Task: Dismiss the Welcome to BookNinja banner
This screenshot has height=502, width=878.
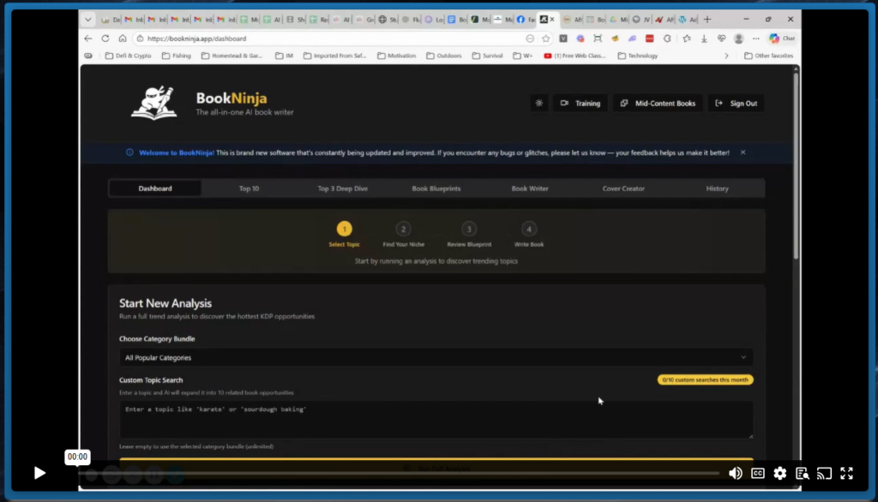Action: point(743,152)
